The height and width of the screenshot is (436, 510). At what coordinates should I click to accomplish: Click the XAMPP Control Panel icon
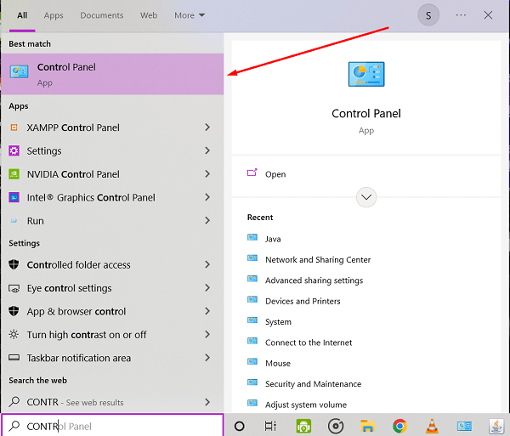14,127
